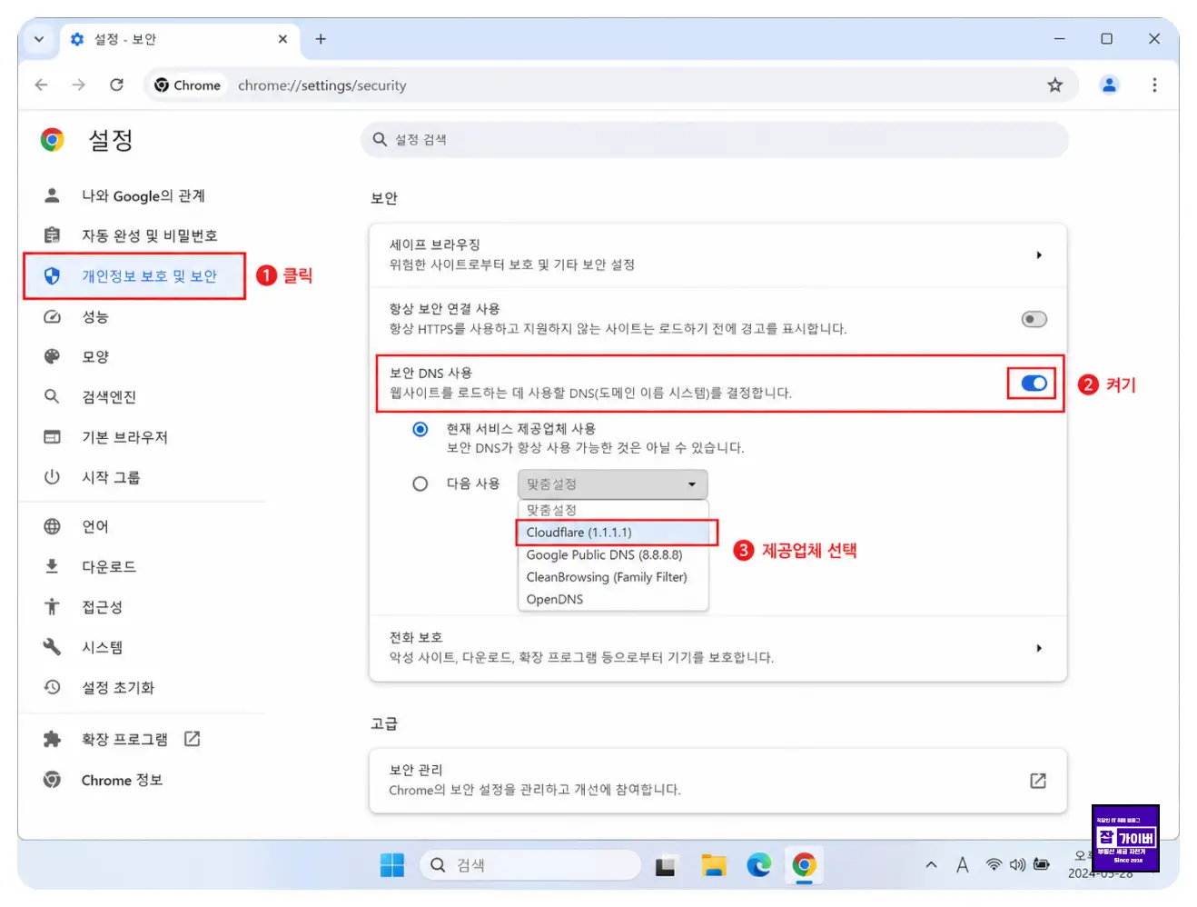Open the 맞춤설정 DNS provider dropdown
Image resolution: width=1197 pixels, height=907 pixels.
point(612,483)
